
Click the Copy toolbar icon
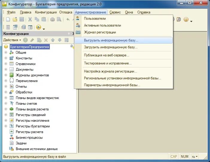(x=37, y=19)
